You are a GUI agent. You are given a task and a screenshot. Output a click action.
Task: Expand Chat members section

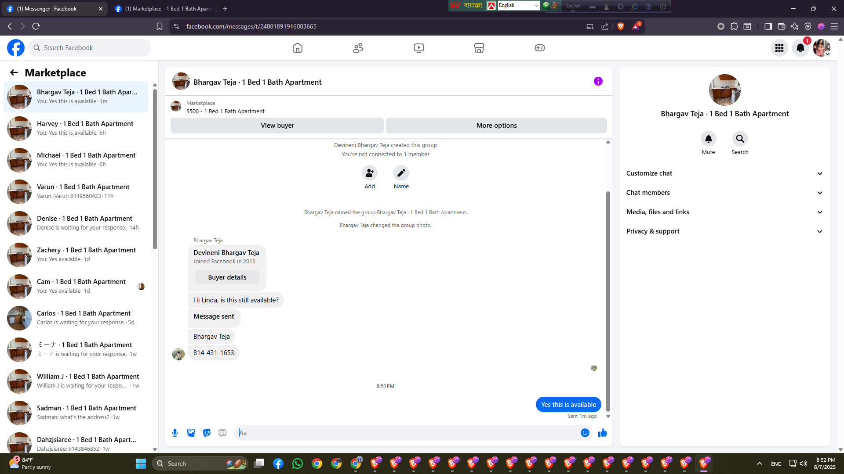(x=724, y=193)
